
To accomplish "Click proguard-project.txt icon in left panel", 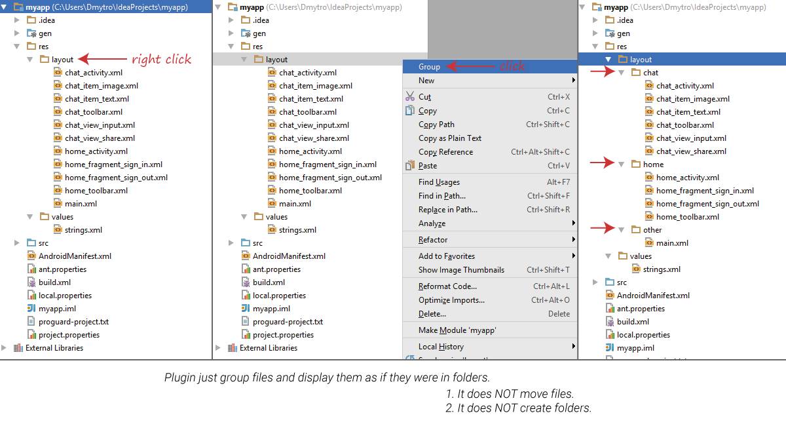I will pyautogui.click(x=32, y=322).
